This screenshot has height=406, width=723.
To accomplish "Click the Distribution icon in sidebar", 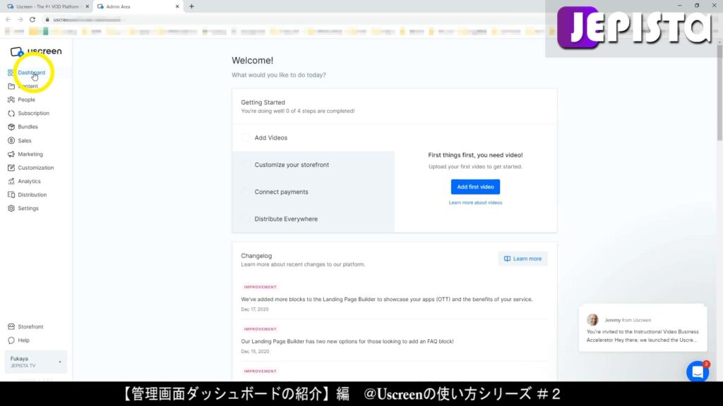I will tap(11, 195).
